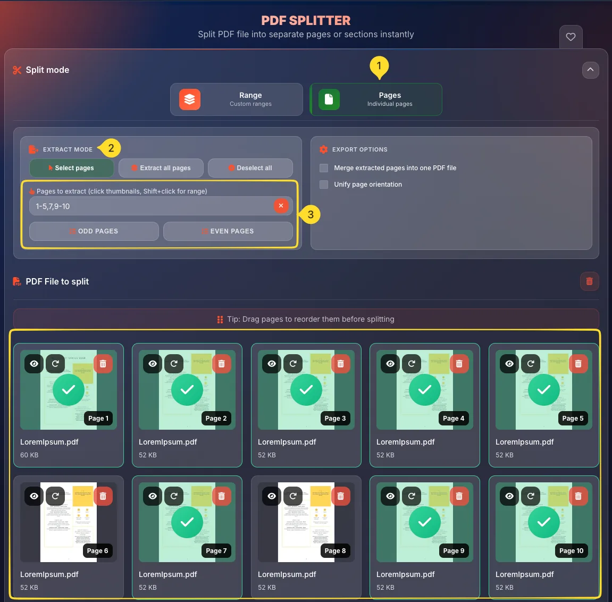Click the gear icon next to Export Options
This screenshot has height=602, width=612.
point(323,149)
